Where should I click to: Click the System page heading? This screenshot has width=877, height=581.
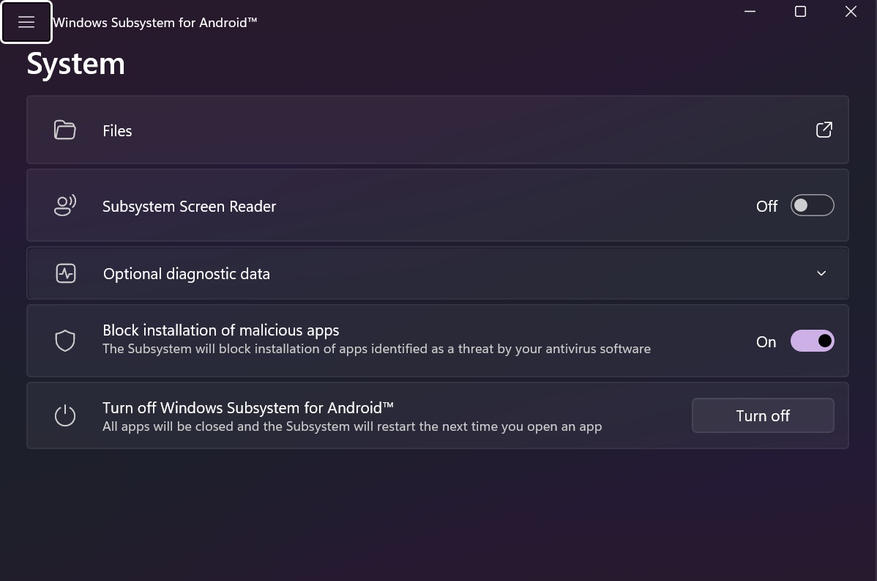point(75,64)
